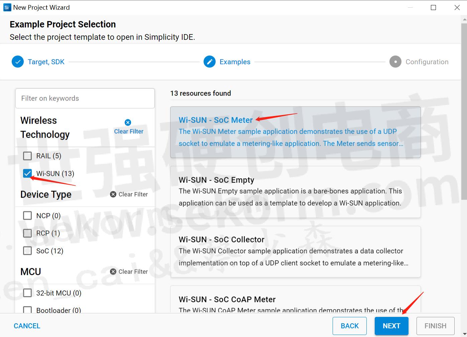Click the Simplicity Studio title bar icon
This screenshot has height=337, width=467.
[7, 7]
